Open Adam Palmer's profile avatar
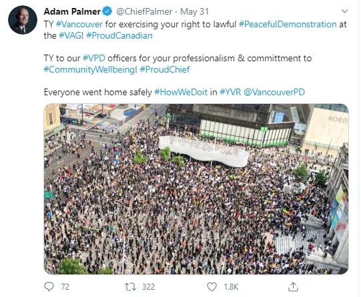Image resolution: width=361 pixels, height=297 pixels. pyautogui.click(x=23, y=20)
